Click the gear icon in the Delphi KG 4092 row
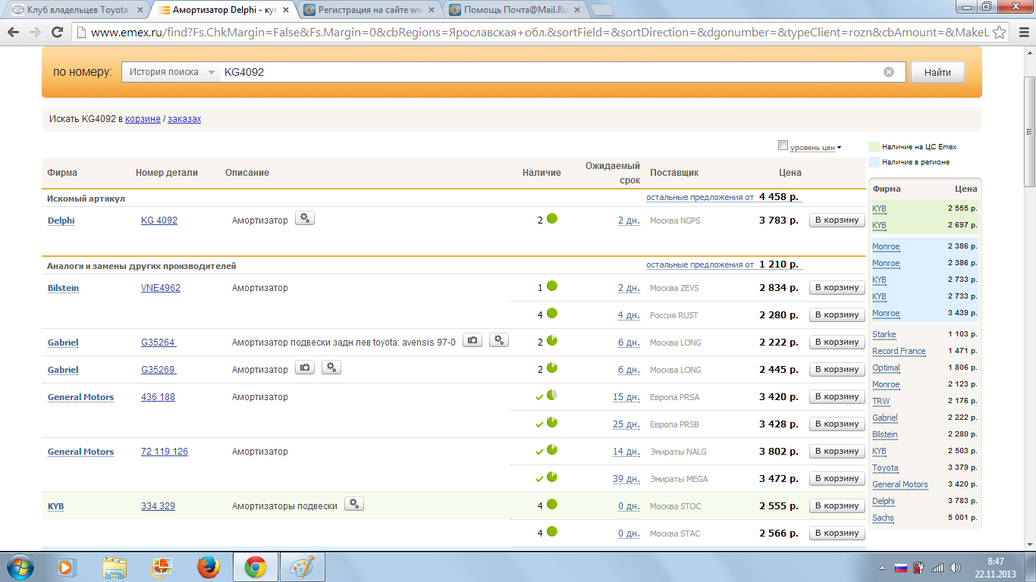The image size is (1036, 582). [x=304, y=218]
